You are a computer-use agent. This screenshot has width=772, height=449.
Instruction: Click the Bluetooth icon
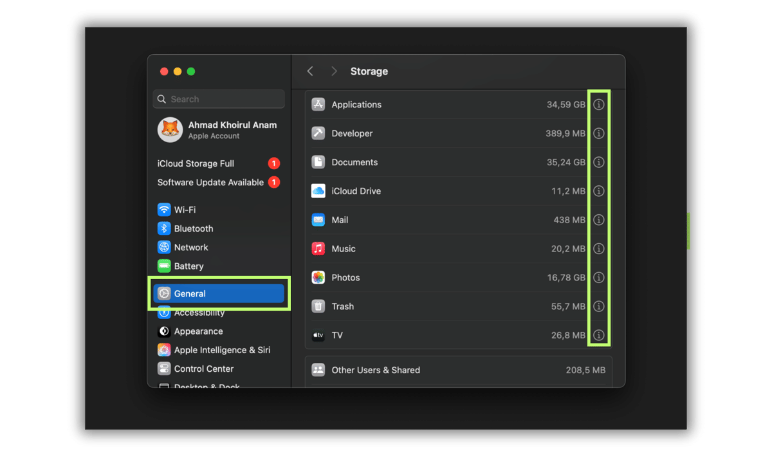click(164, 228)
